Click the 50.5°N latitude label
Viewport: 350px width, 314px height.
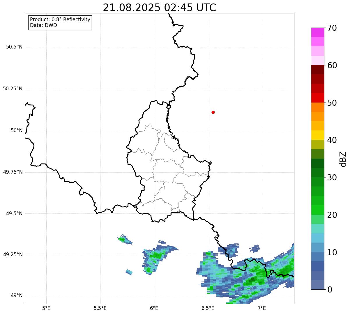pos(14,47)
